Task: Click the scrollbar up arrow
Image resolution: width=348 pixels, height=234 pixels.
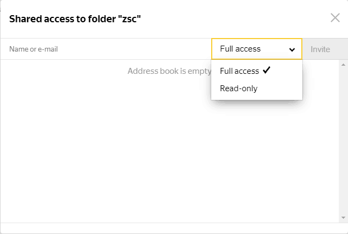Action: point(343,65)
